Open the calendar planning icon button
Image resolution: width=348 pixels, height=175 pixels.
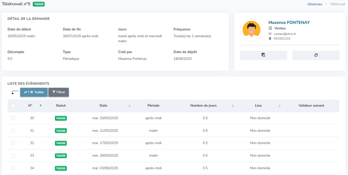coord(264,55)
